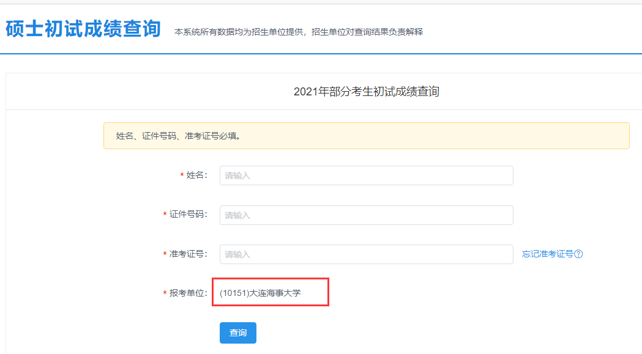Click the yellow required-fields notice banner

tap(366, 136)
